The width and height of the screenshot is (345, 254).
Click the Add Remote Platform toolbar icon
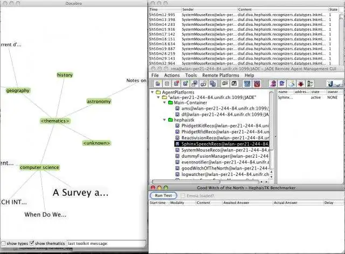click(310, 84)
